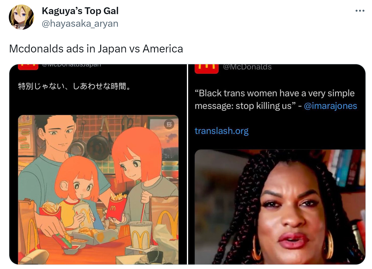The width and height of the screenshot is (372, 269).
Task: Open the left McDonald's Japan screenshot image
Action: tap(98, 164)
